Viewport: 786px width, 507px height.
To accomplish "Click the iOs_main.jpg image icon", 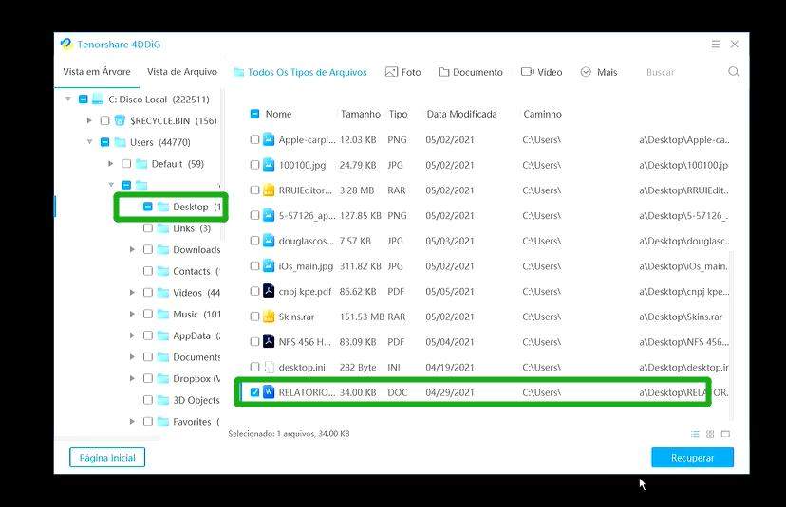I will click(269, 265).
